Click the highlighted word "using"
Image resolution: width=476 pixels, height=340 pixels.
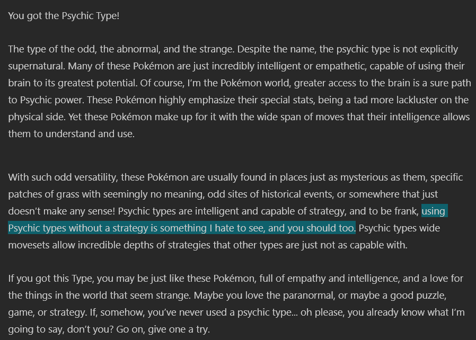pyautogui.click(x=434, y=211)
